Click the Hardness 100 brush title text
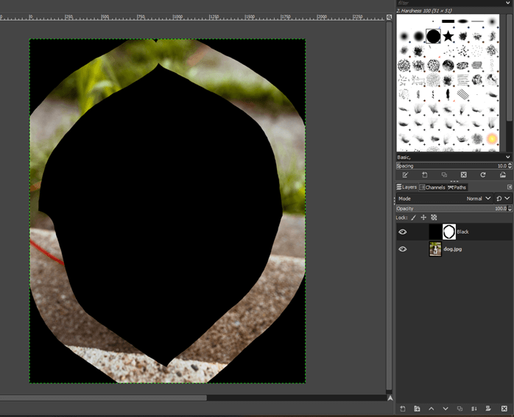Screen dimensions: 514x417 (424, 10)
